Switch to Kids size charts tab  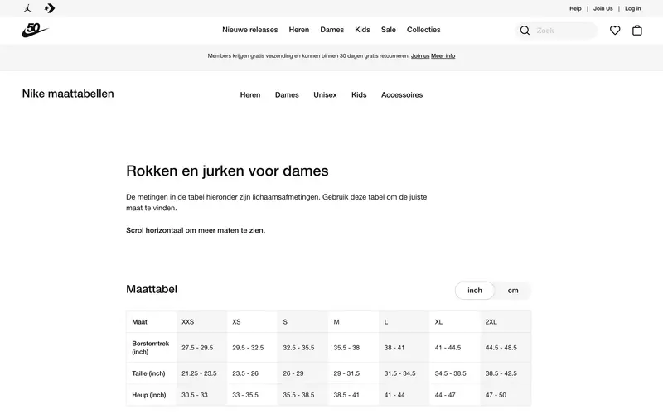coord(359,95)
